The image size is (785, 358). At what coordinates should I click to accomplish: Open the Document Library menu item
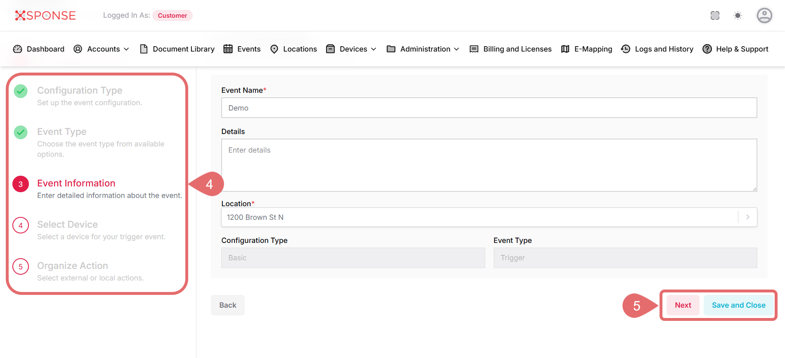tap(177, 49)
